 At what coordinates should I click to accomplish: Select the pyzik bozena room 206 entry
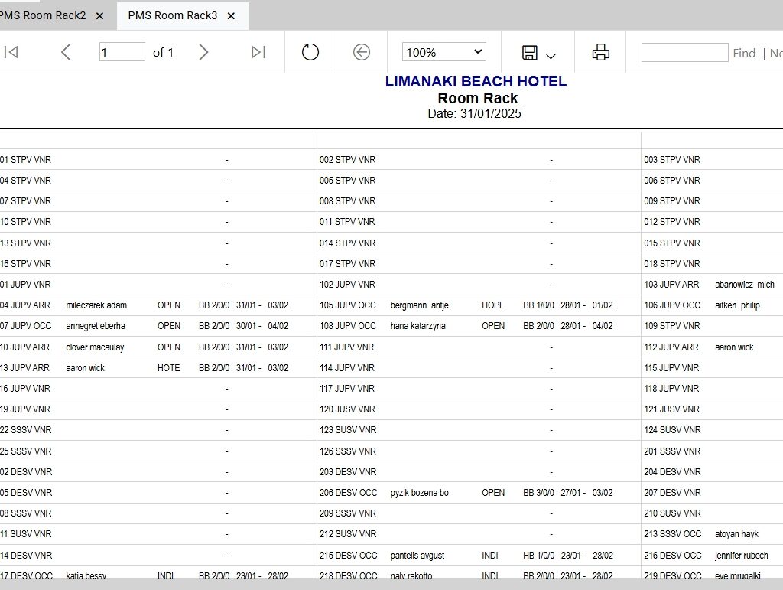(x=420, y=493)
